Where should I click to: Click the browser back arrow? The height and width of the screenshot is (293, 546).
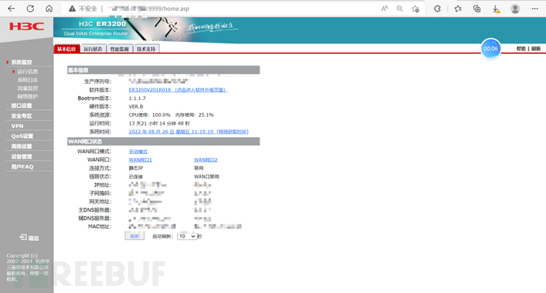point(12,9)
